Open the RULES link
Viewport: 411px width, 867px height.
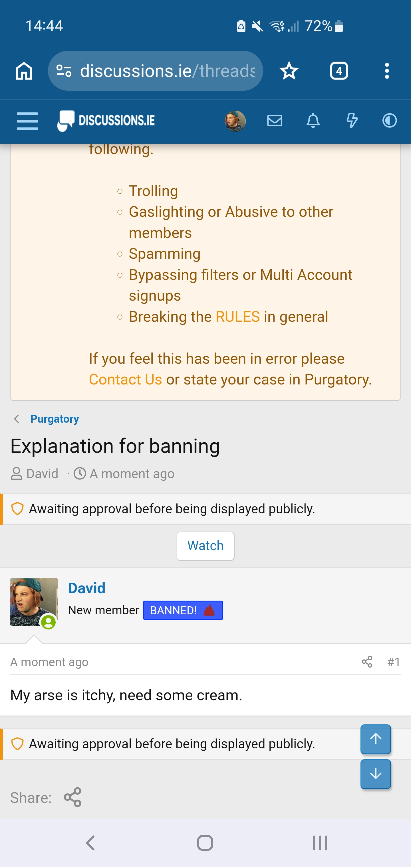click(237, 317)
